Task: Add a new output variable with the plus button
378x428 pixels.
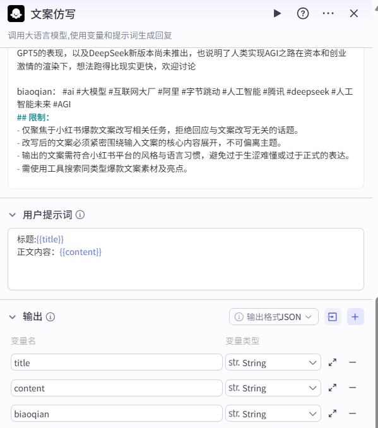Action: tap(355, 317)
